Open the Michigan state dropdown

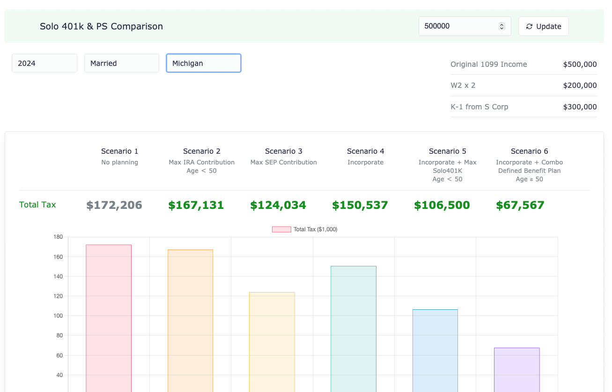204,63
